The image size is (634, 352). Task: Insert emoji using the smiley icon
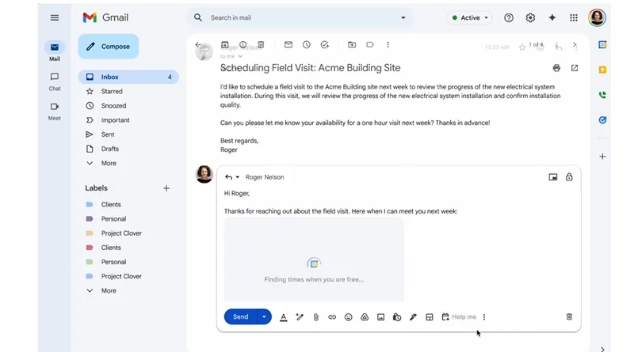tap(348, 317)
